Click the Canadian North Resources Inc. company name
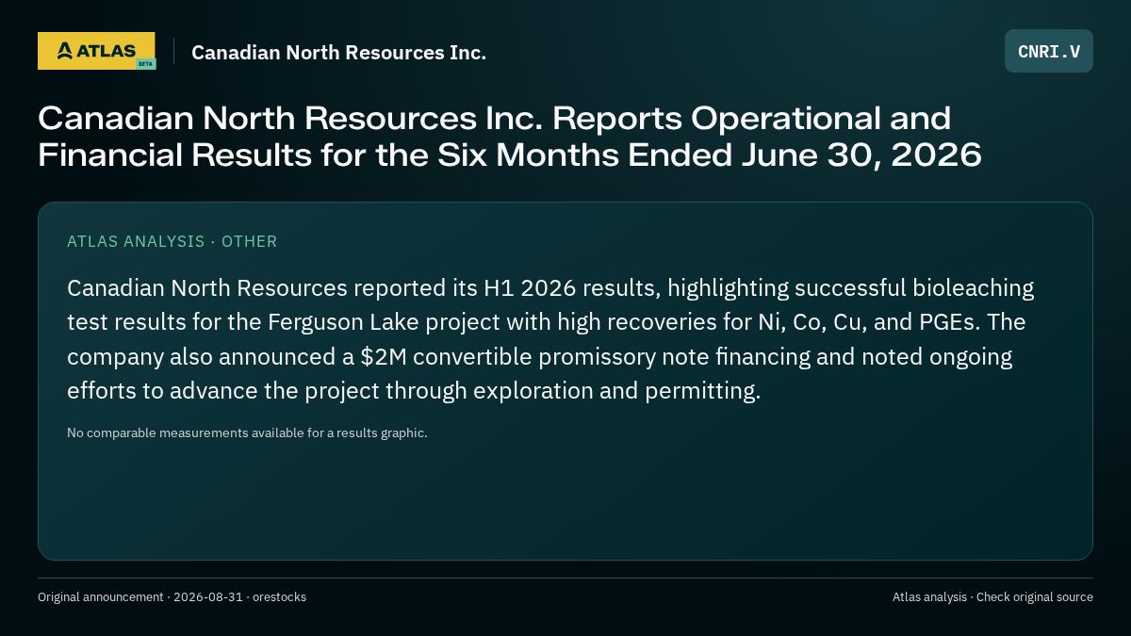This screenshot has width=1131, height=636. pos(339,53)
